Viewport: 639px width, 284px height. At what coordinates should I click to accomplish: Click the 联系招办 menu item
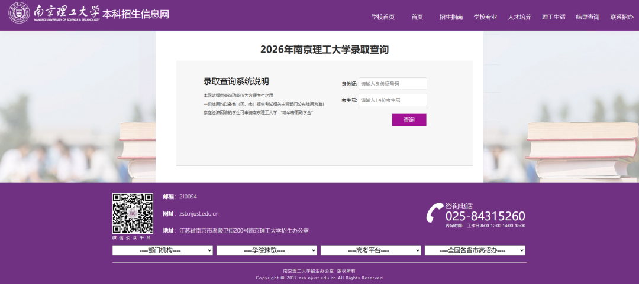pyautogui.click(x=621, y=17)
